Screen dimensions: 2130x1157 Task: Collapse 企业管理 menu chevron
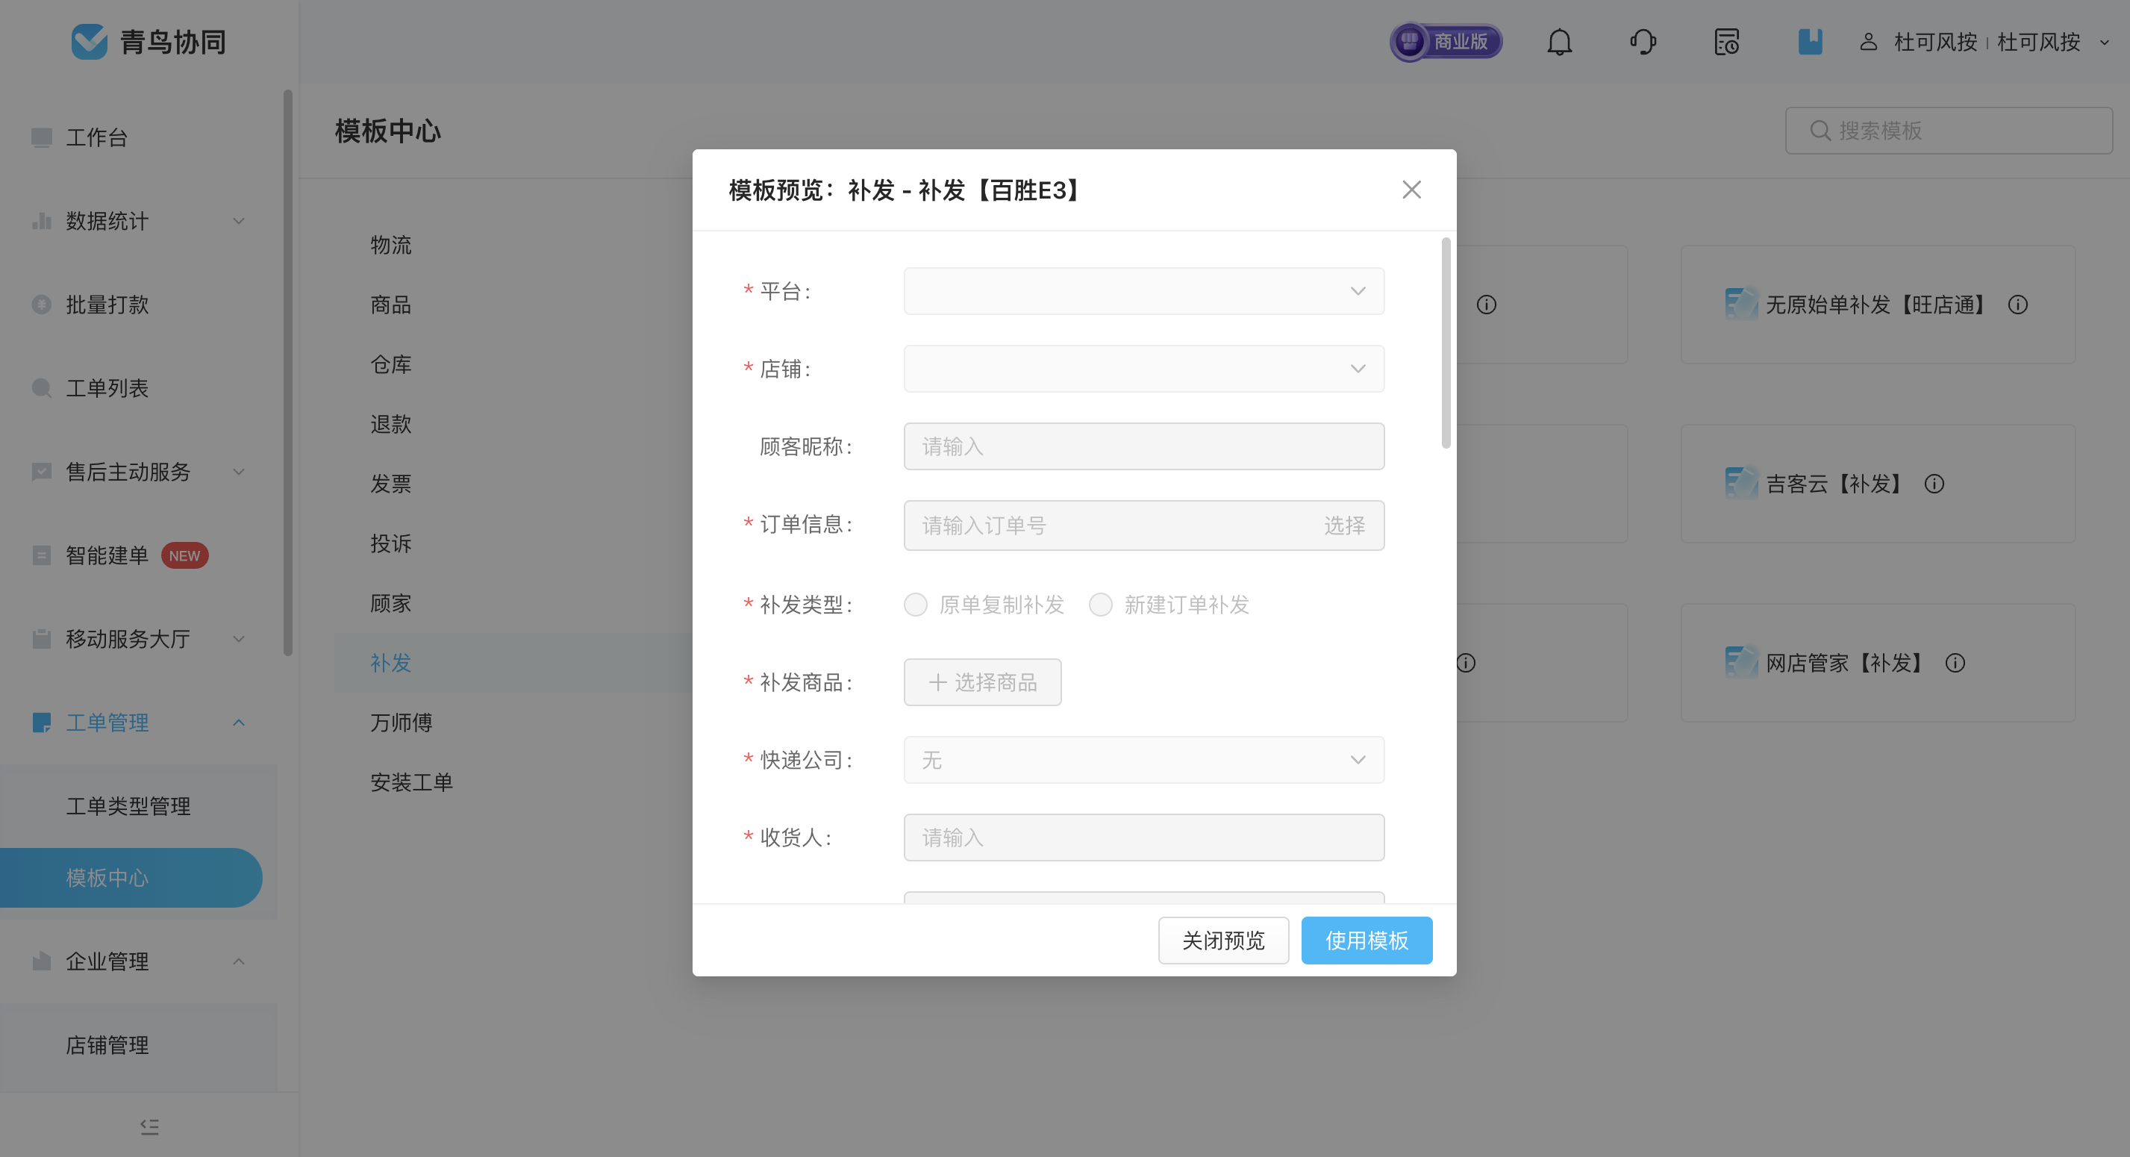point(239,961)
